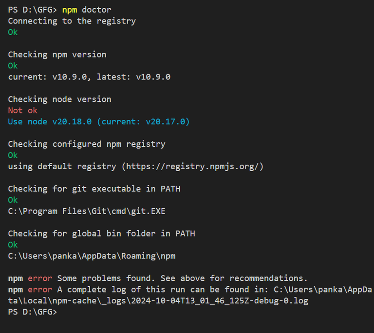Click 'Connecting to the registry' line
374x333 pixels.
coord(72,21)
